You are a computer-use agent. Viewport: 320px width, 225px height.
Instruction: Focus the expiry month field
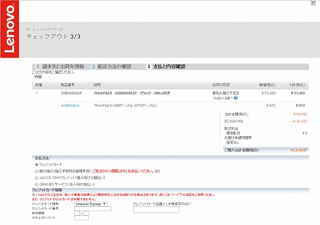(77, 213)
